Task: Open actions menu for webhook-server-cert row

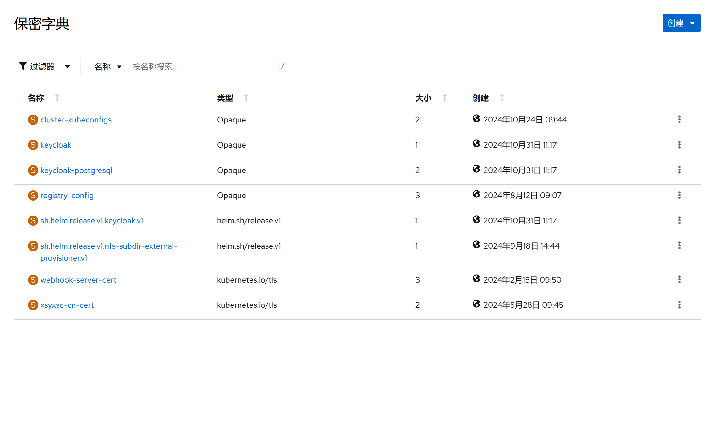Action: pyautogui.click(x=679, y=279)
